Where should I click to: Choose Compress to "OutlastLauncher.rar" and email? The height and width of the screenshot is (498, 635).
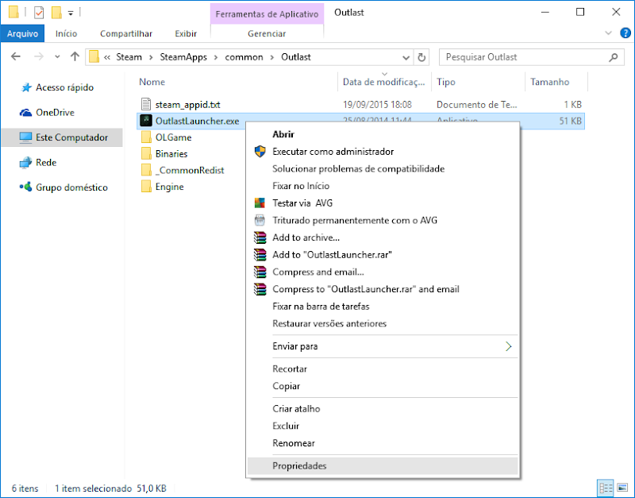pos(383,289)
